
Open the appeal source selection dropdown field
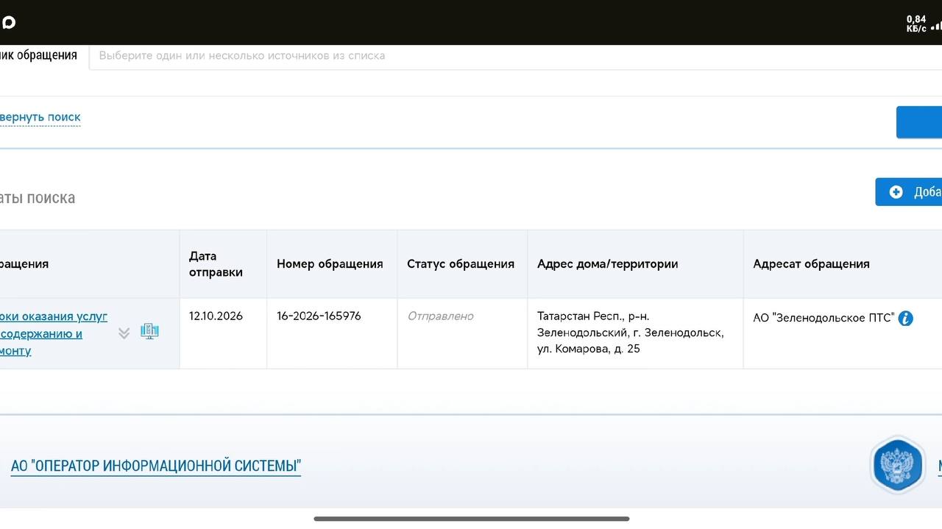tap(515, 56)
